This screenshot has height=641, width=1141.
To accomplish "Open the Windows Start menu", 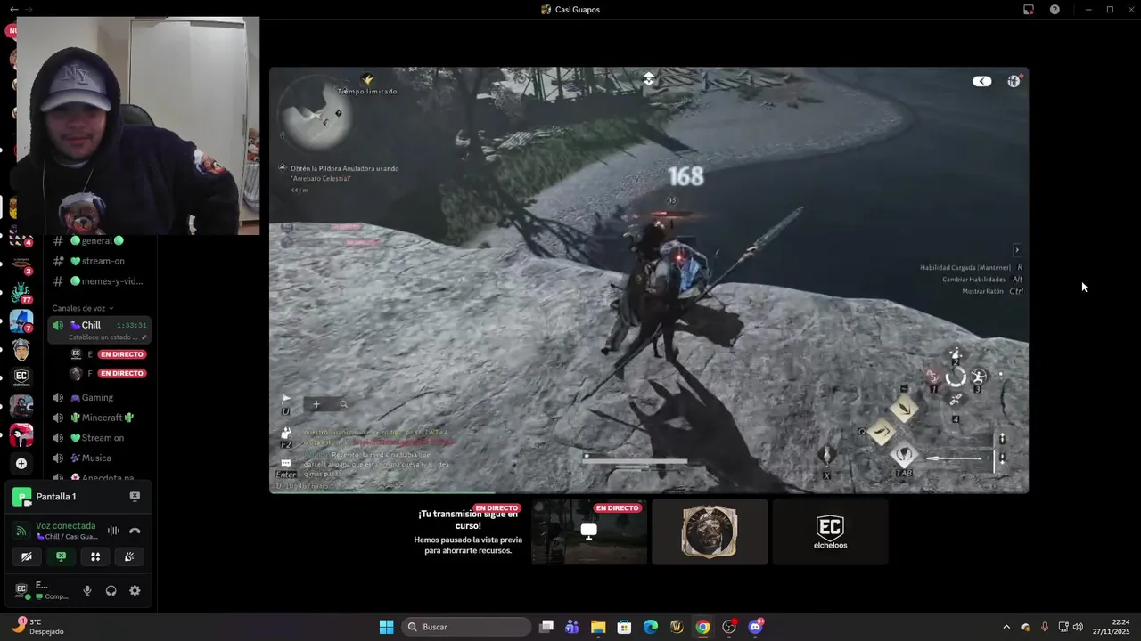I will [386, 627].
